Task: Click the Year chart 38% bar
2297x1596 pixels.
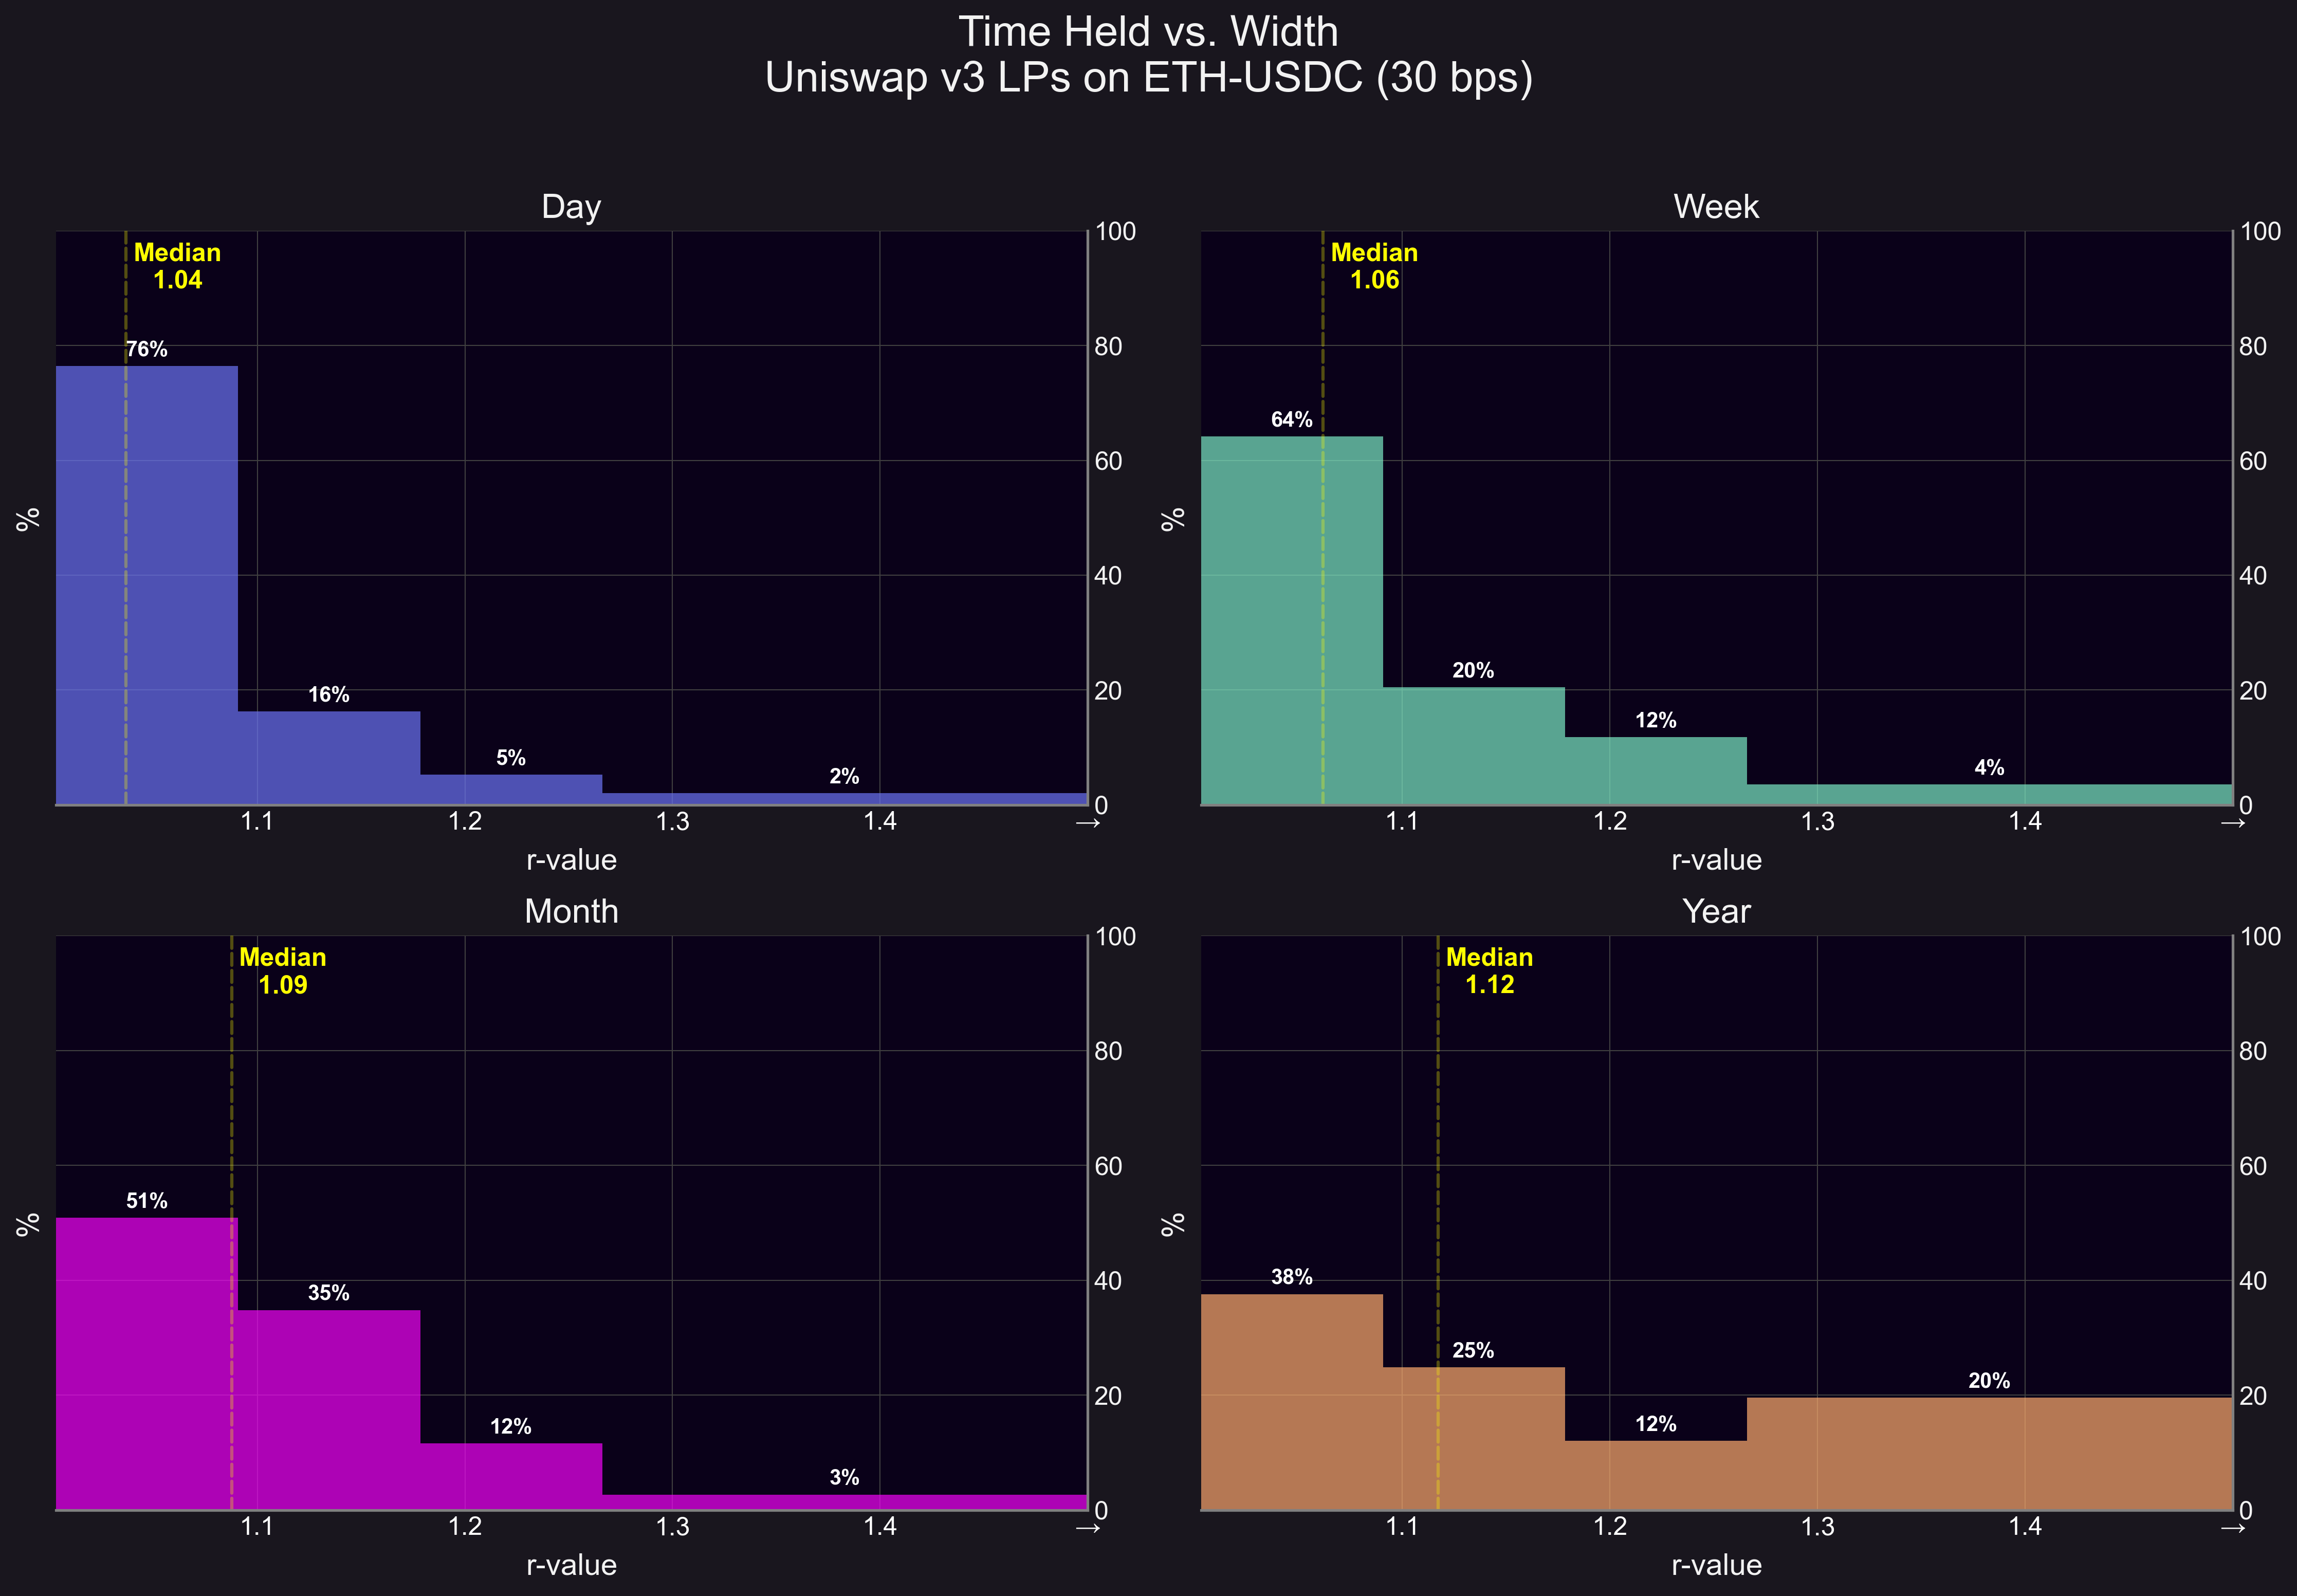Action: 1292,1402
